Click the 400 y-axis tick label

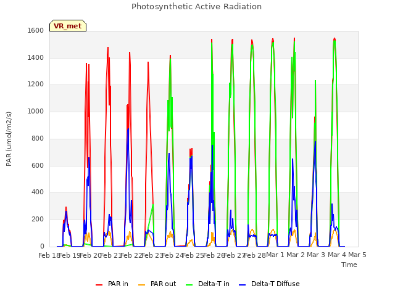point(38,192)
